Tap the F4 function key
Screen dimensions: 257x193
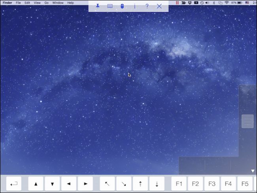tap(228, 184)
